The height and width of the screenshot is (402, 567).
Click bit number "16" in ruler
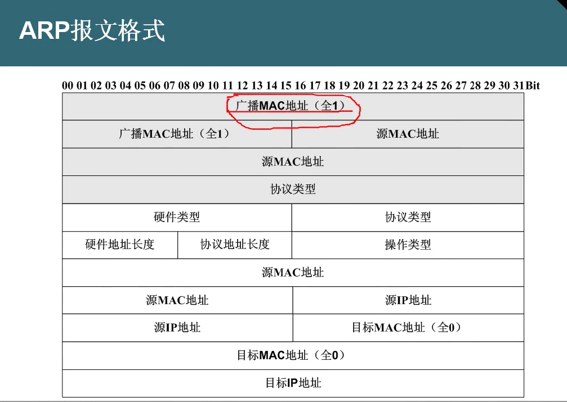300,85
